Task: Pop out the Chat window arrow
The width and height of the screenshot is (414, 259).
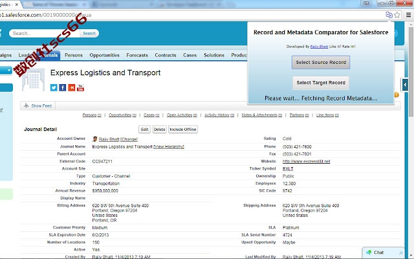Action: pos(400,253)
